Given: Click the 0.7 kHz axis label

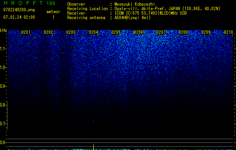Looking at the screenshot, I should tap(3, 124).
